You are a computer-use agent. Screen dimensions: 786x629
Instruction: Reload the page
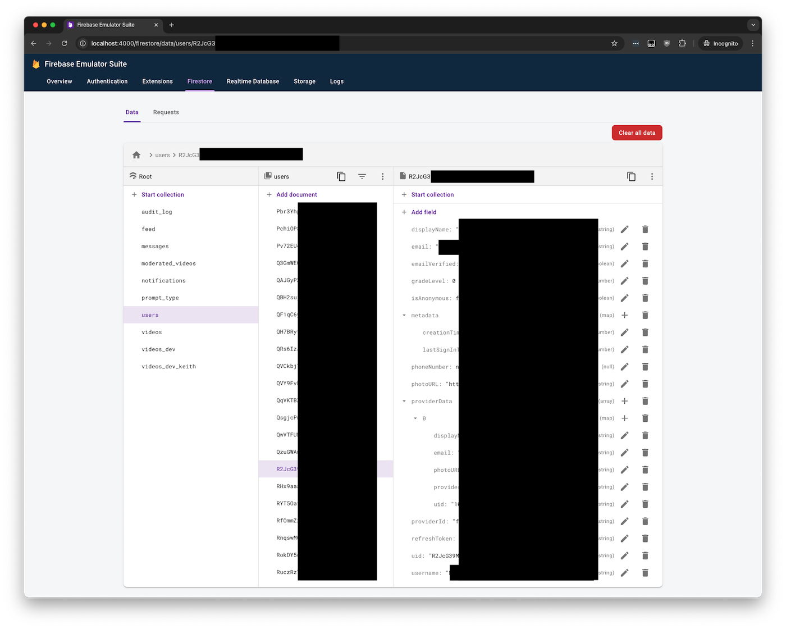(x=65, y=43)
